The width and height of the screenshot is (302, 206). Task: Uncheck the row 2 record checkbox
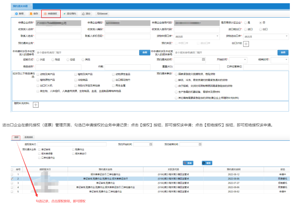point(12,179)
